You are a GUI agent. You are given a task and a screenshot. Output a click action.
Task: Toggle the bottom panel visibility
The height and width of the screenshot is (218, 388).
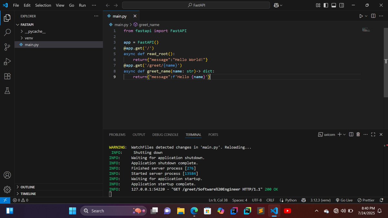(x=334, y=5)
